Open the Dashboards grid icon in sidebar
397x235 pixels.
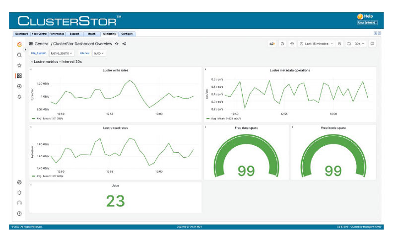pos(19,76)
